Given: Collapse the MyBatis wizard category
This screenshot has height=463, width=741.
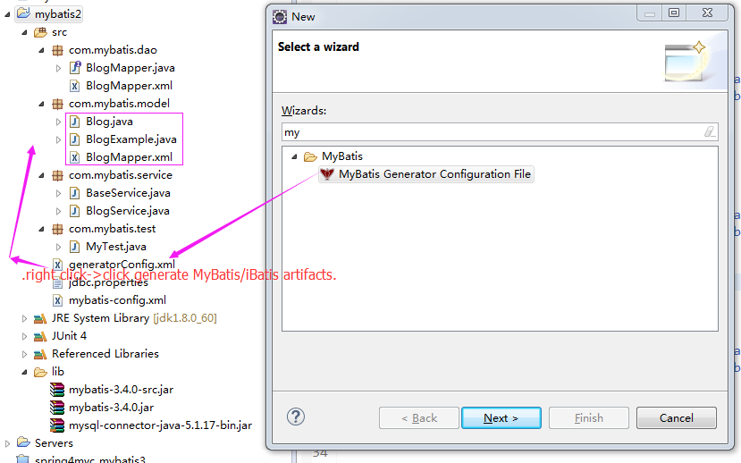Looking at the screenshot, I should tap(294, 156).
